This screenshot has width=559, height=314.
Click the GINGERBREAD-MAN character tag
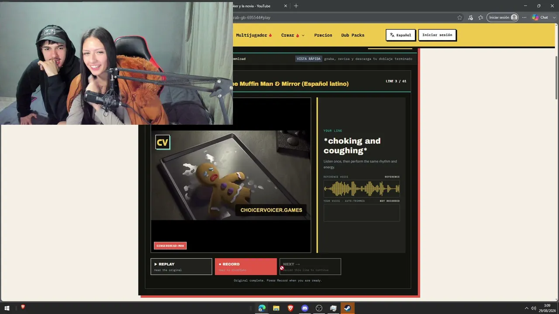[170, 246]
